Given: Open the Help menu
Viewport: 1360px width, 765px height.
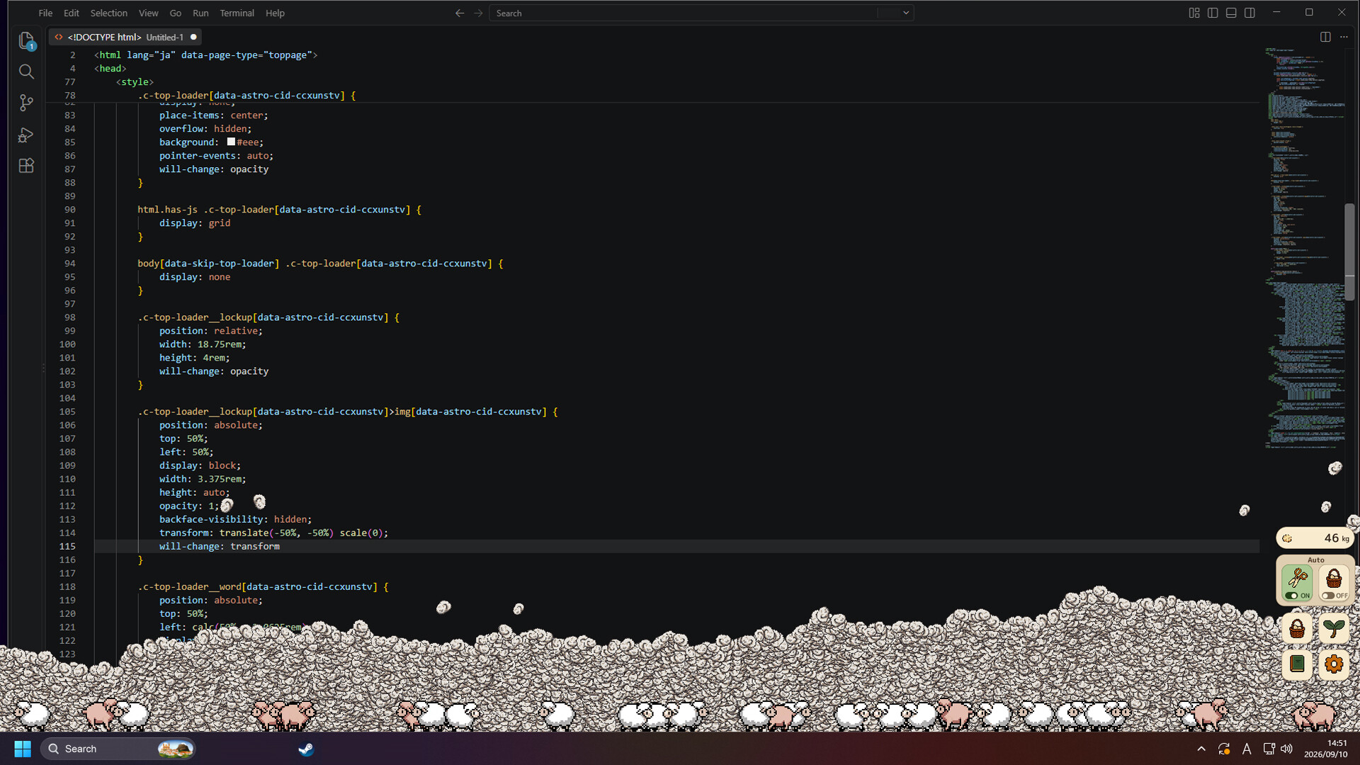Looking at the screenshot, I should (x=275, y=13).
